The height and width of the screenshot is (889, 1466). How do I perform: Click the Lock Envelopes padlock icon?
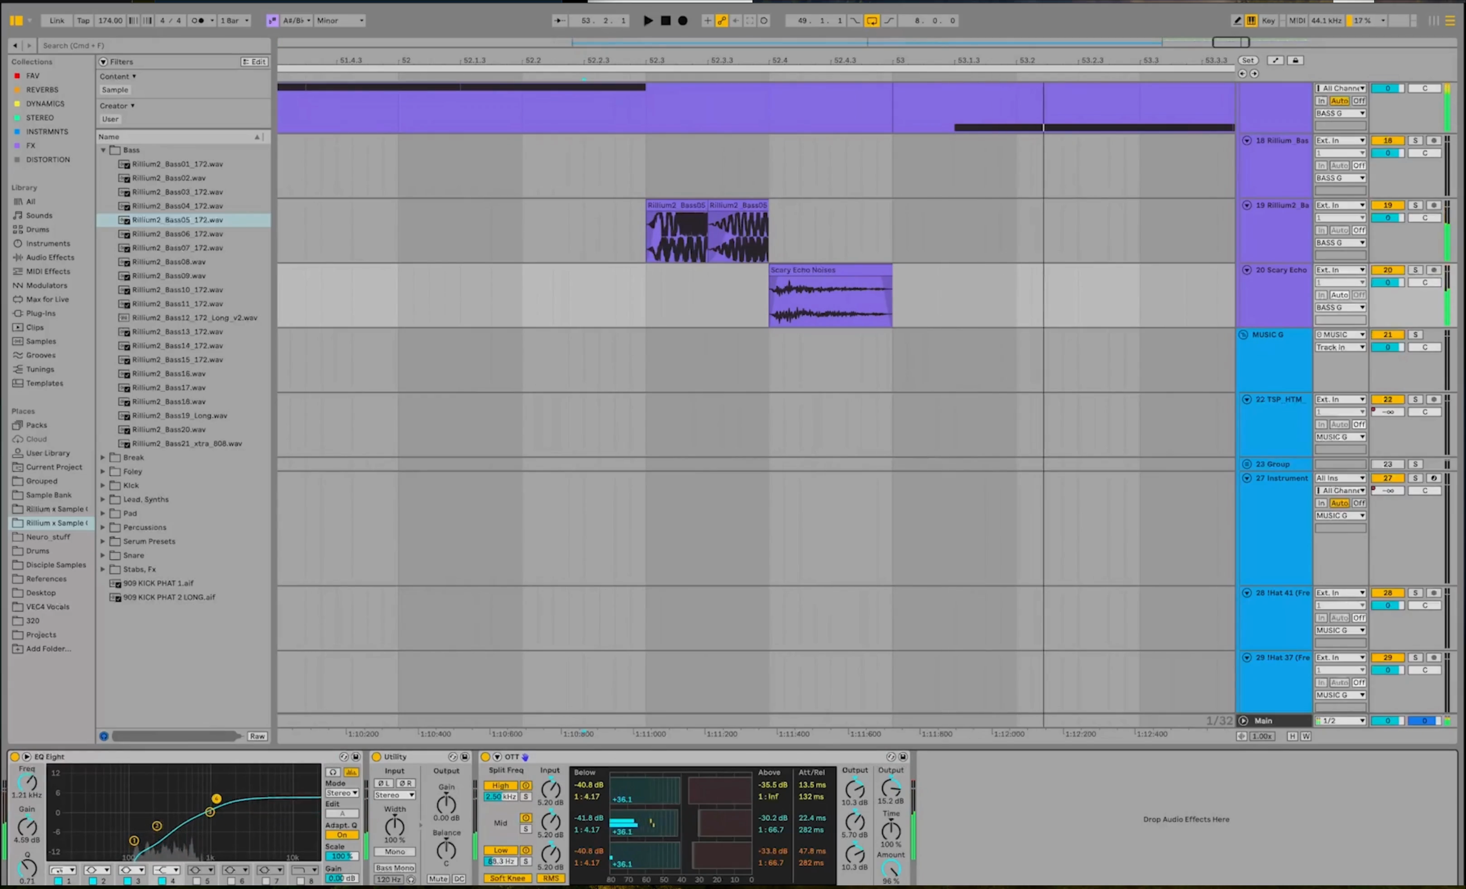pyautogui.click(x=1295, y=60)
